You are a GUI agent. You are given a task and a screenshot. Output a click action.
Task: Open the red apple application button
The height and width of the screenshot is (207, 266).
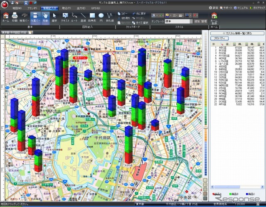[5, 4]
